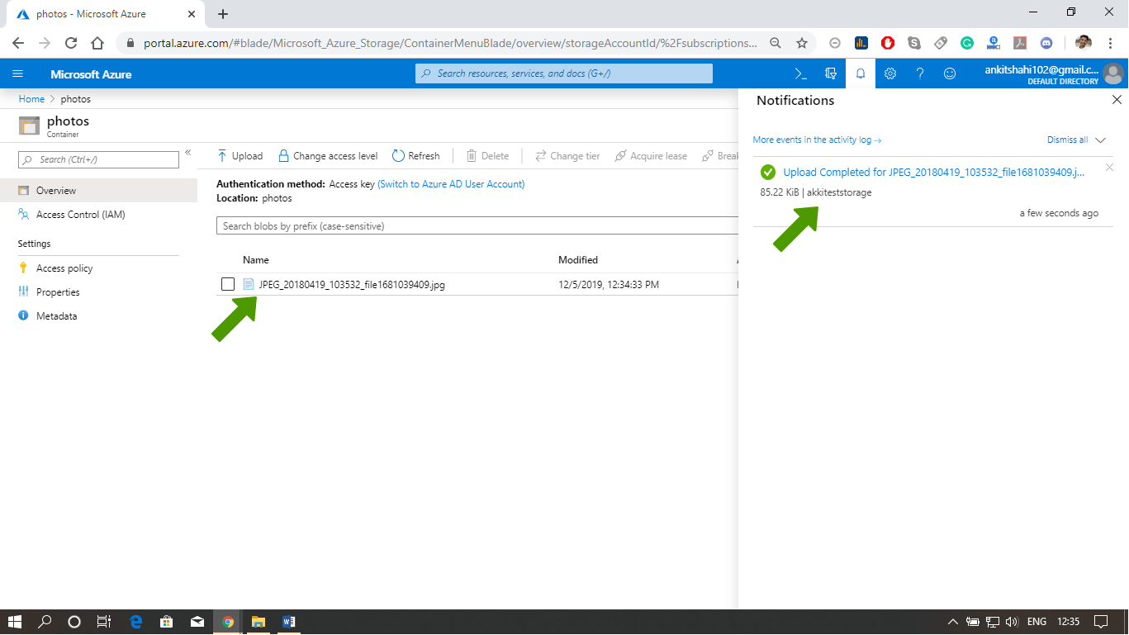The height and width of the screenshot is (635, 1129).
Task: Open the Directory and subscription filter icon
Action: [x=831, y=73]
